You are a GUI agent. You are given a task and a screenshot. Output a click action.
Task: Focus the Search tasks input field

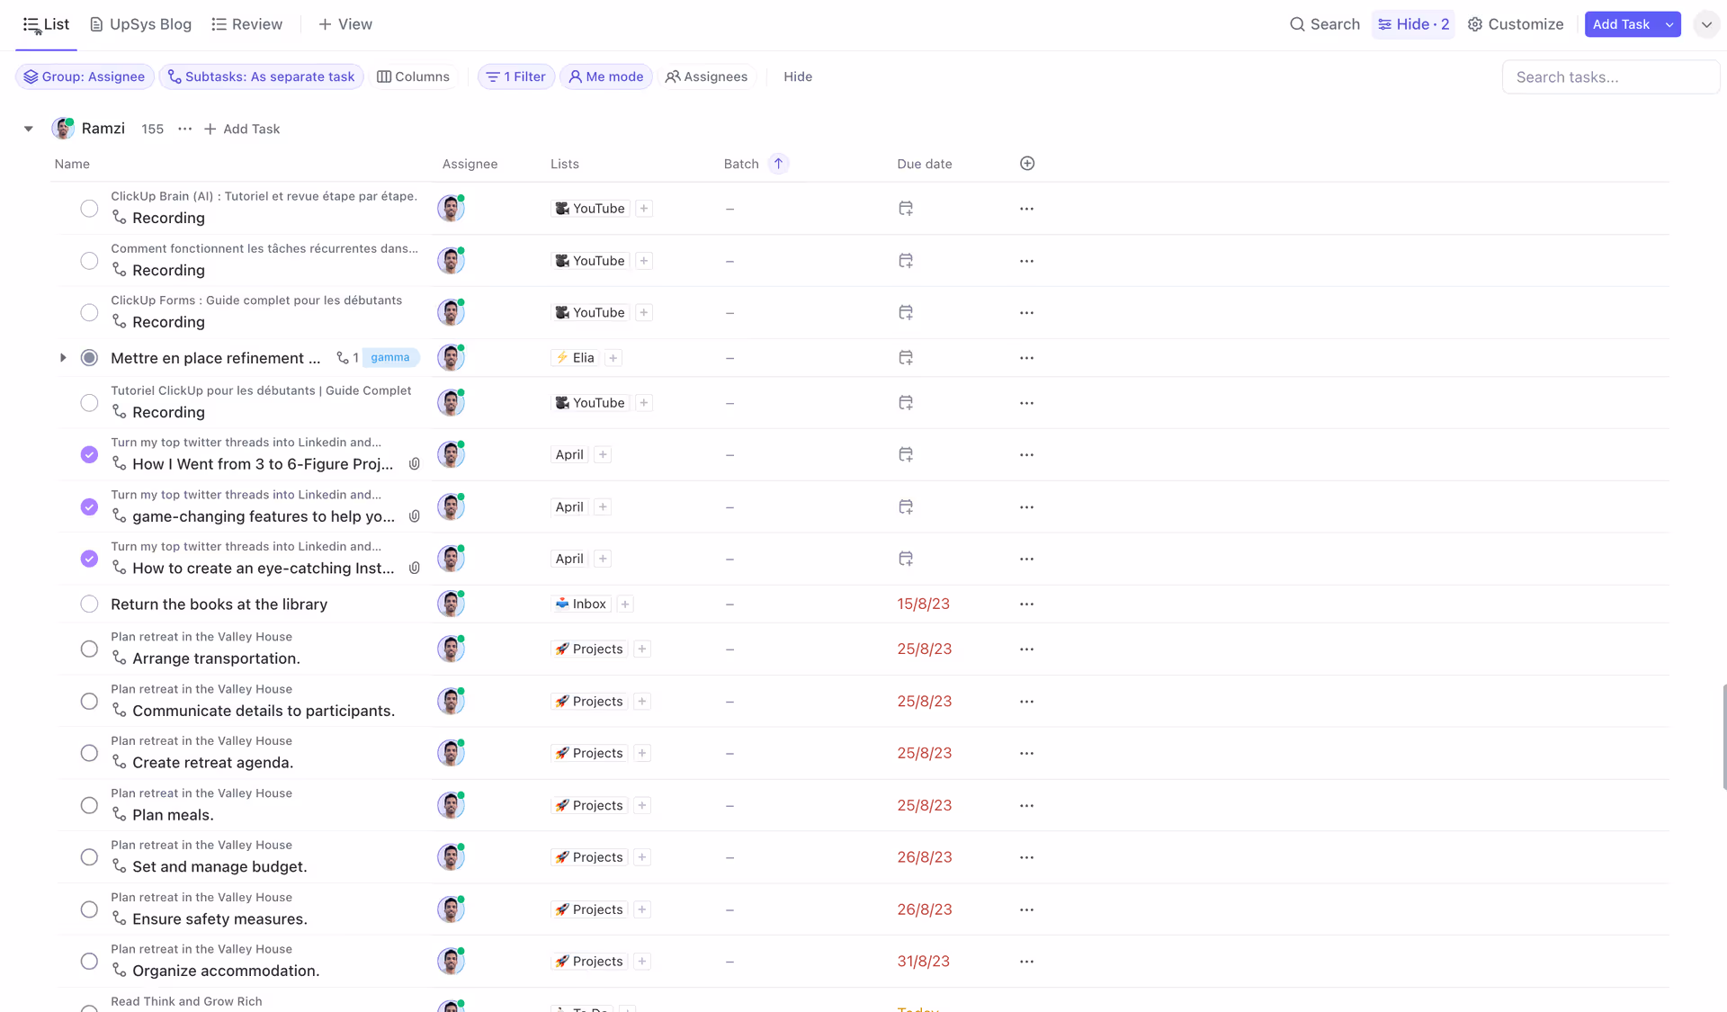[x=1610, y=77]
